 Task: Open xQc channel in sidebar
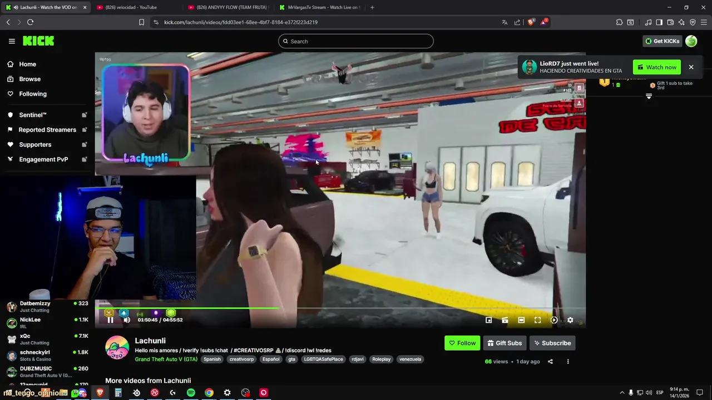click(x=47, y=339)
